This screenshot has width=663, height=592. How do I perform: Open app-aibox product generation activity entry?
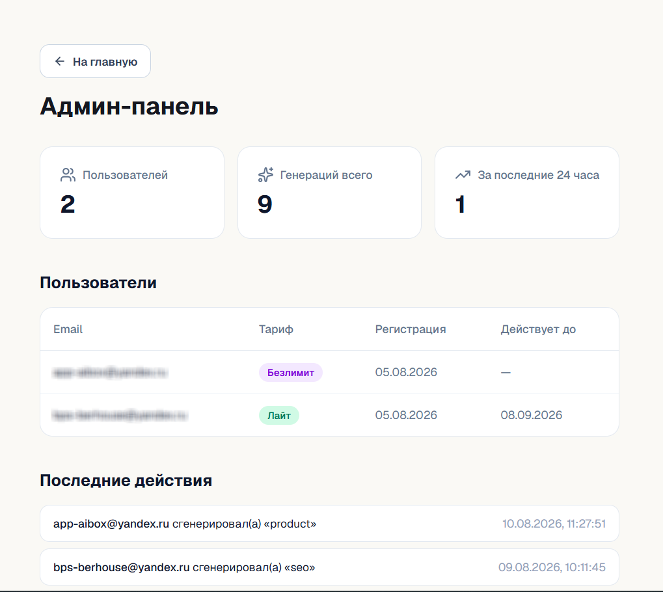click(329, 524)
